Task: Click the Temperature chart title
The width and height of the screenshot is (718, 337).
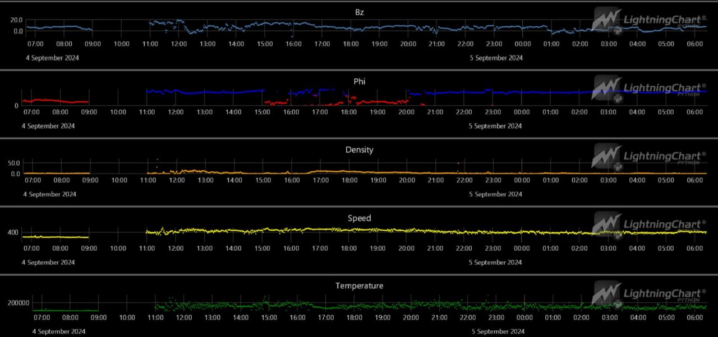Action: coord(359,285)
